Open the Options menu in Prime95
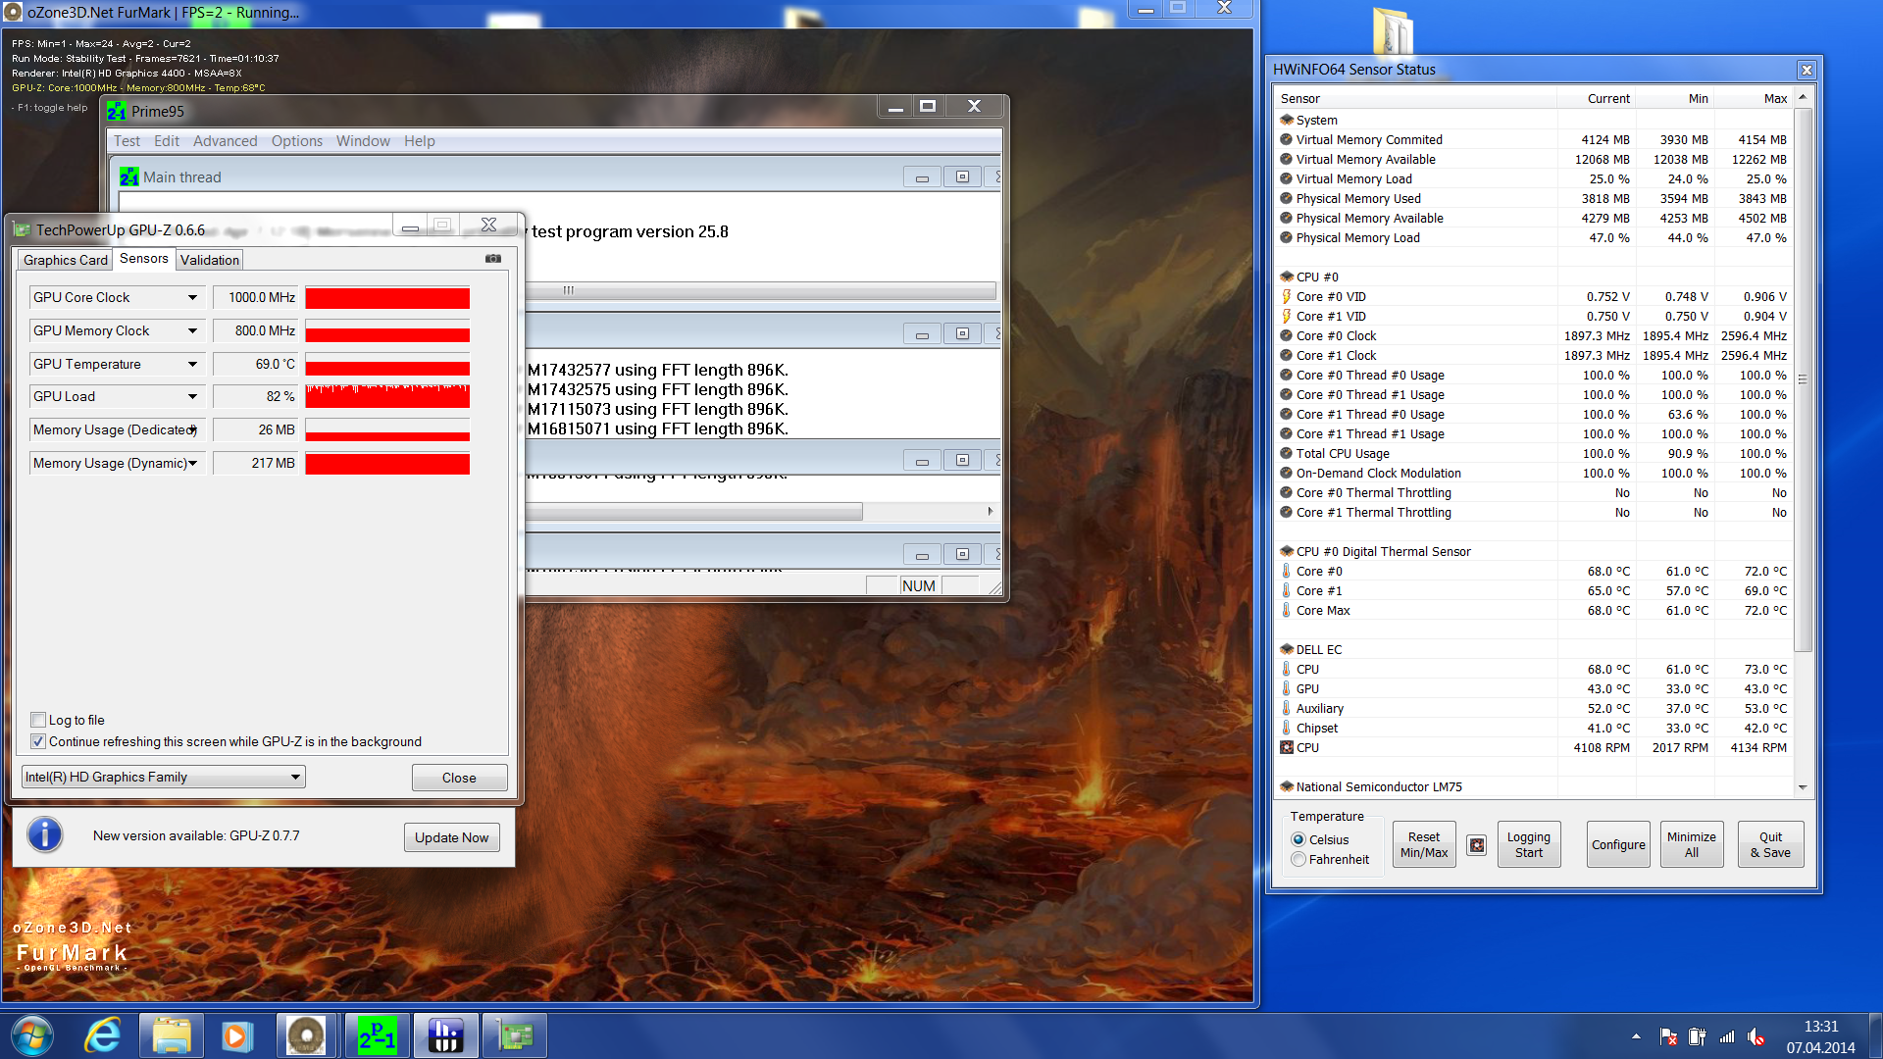 (297, 141)
